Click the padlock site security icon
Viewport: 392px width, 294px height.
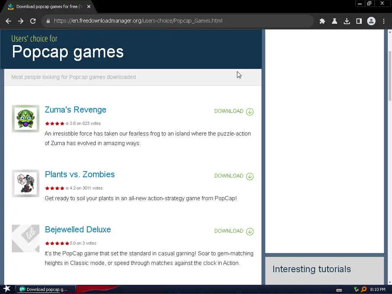(48, 21)
